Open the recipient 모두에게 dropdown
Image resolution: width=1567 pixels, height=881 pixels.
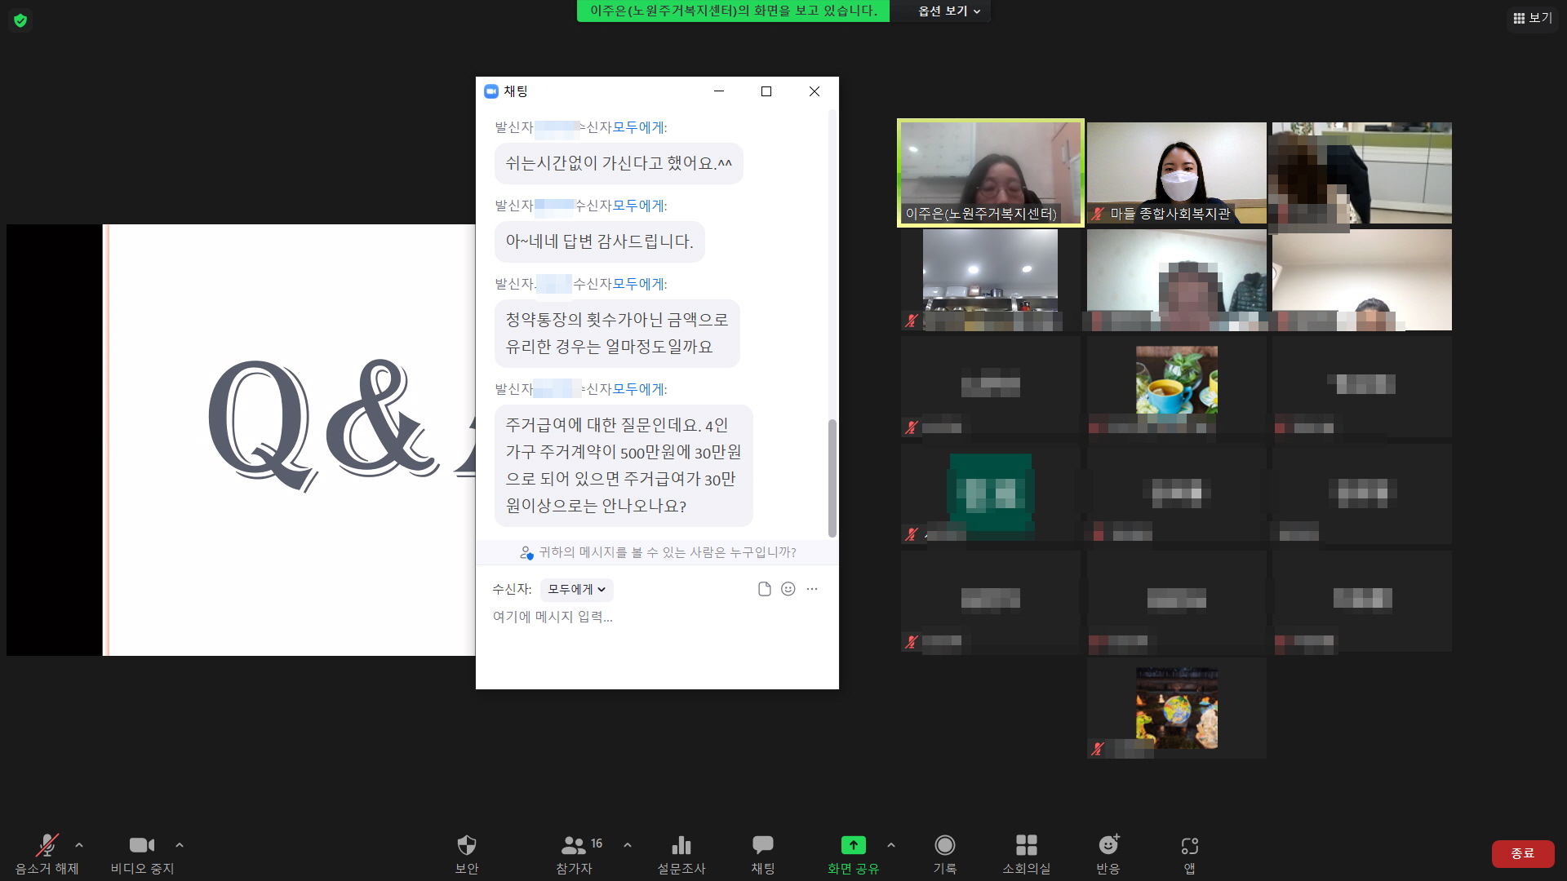point(576,589)
